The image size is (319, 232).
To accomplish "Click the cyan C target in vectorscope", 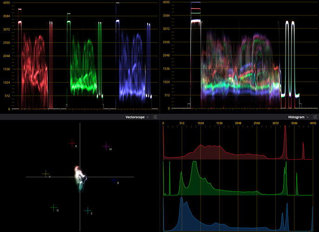I will [88, 211].
